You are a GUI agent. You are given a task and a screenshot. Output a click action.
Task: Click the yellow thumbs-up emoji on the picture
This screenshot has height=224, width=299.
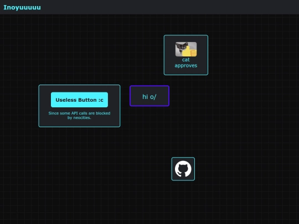190,51
